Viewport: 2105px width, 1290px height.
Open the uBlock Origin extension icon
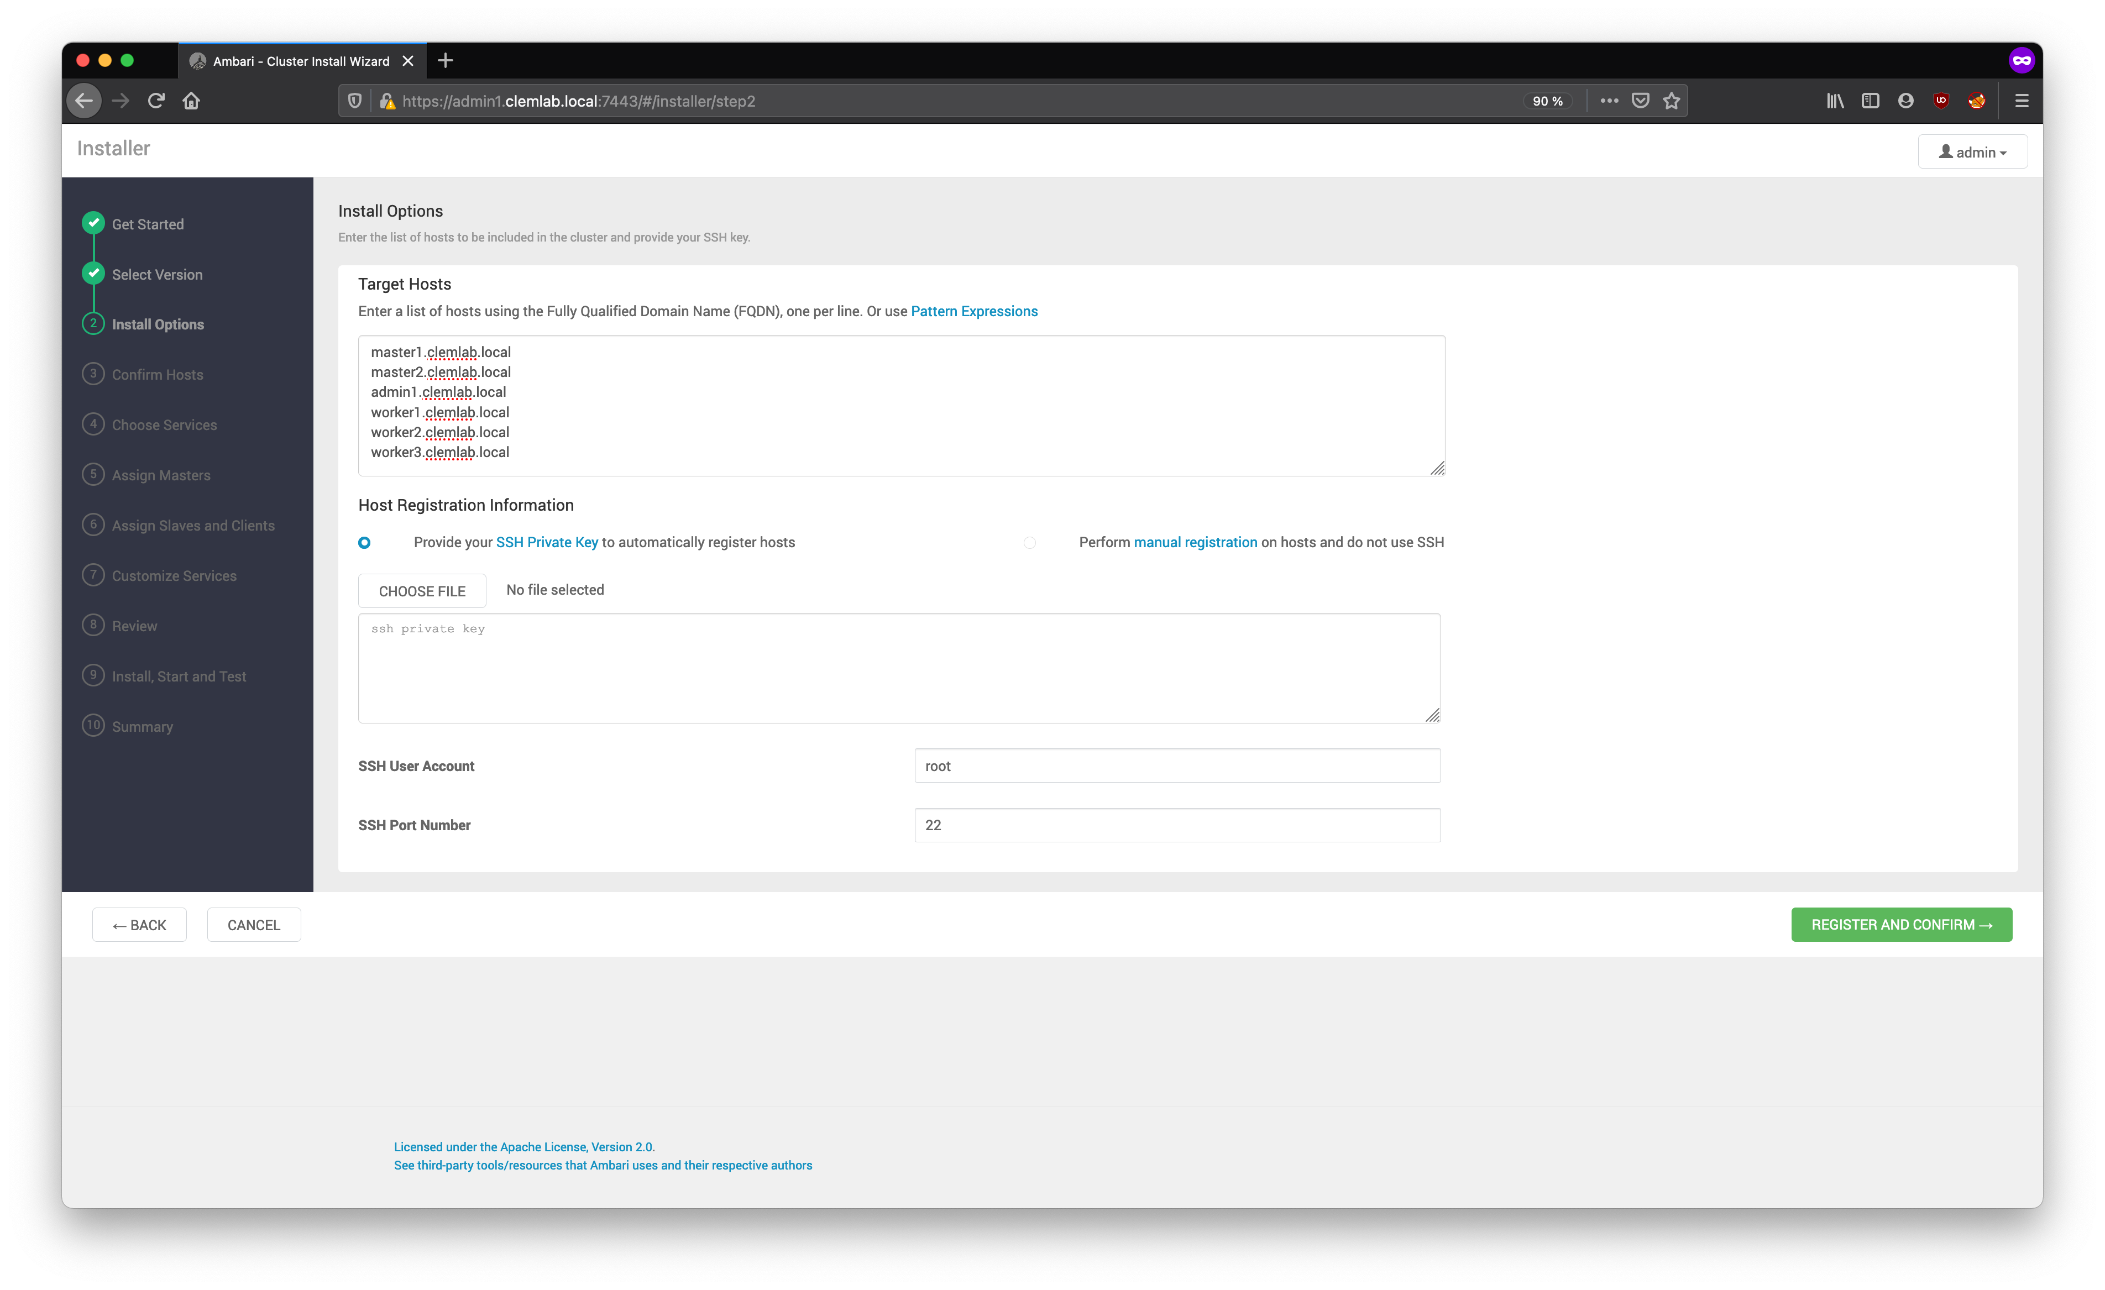(x=1941, y=101)
